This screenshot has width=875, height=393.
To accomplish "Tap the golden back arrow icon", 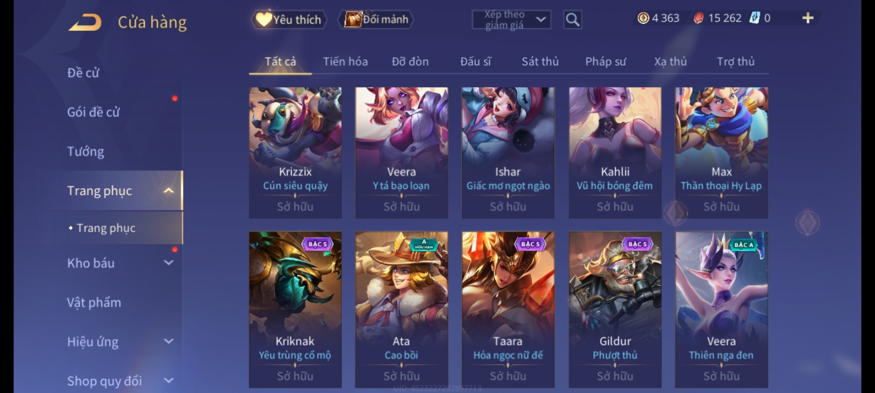I will pos(85,22).
